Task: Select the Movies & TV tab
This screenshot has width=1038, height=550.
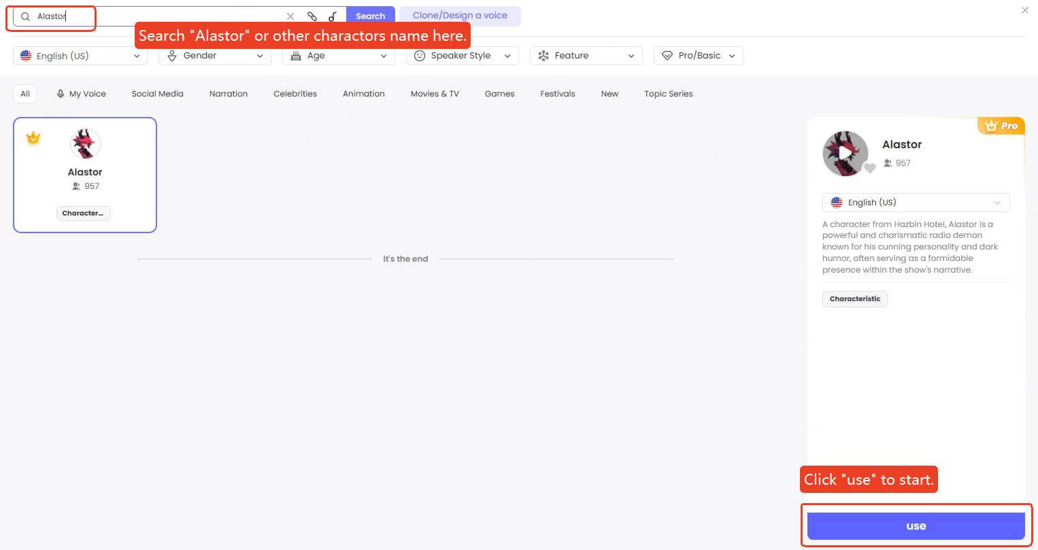Action: pyautogui.click(x=435, y=94)
